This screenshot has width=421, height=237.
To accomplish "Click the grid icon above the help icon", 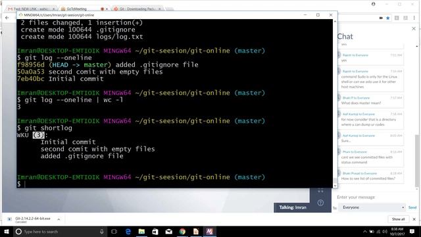I will [x=320, y=191].
